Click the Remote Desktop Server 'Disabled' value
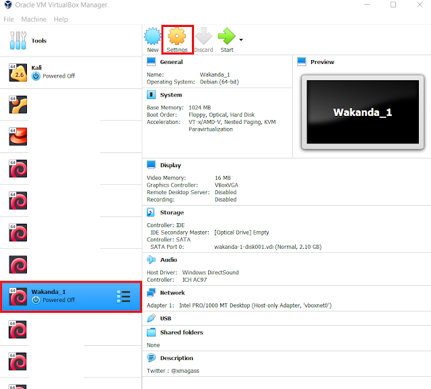This screenshot has width=431, height=389. coord(226,192)
